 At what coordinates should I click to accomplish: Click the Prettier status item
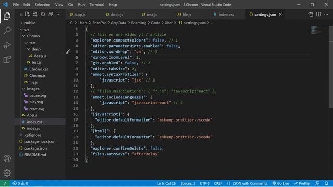click(302, 183)
